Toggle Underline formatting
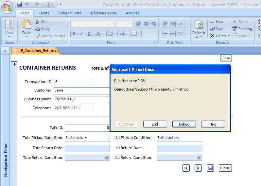Screen dimensions: 261x186 tap(89, 34)
